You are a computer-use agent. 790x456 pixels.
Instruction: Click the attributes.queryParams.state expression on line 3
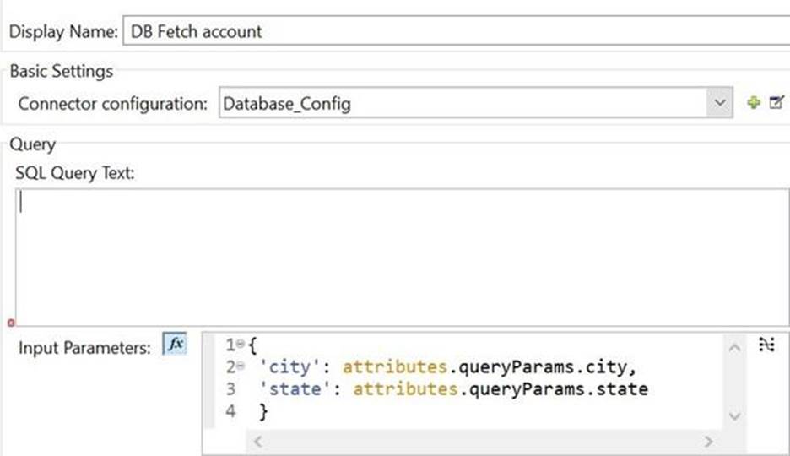(501, 389)
